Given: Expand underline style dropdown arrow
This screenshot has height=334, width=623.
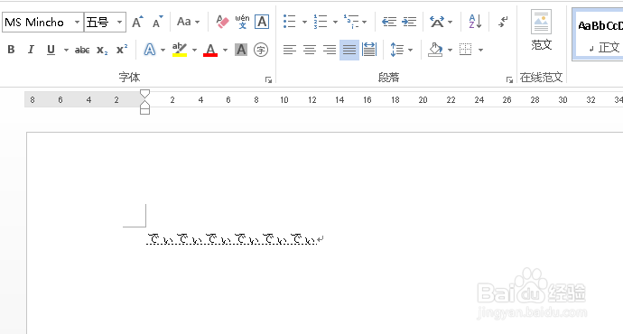Looking at the screenshot, I should point(66,50).
